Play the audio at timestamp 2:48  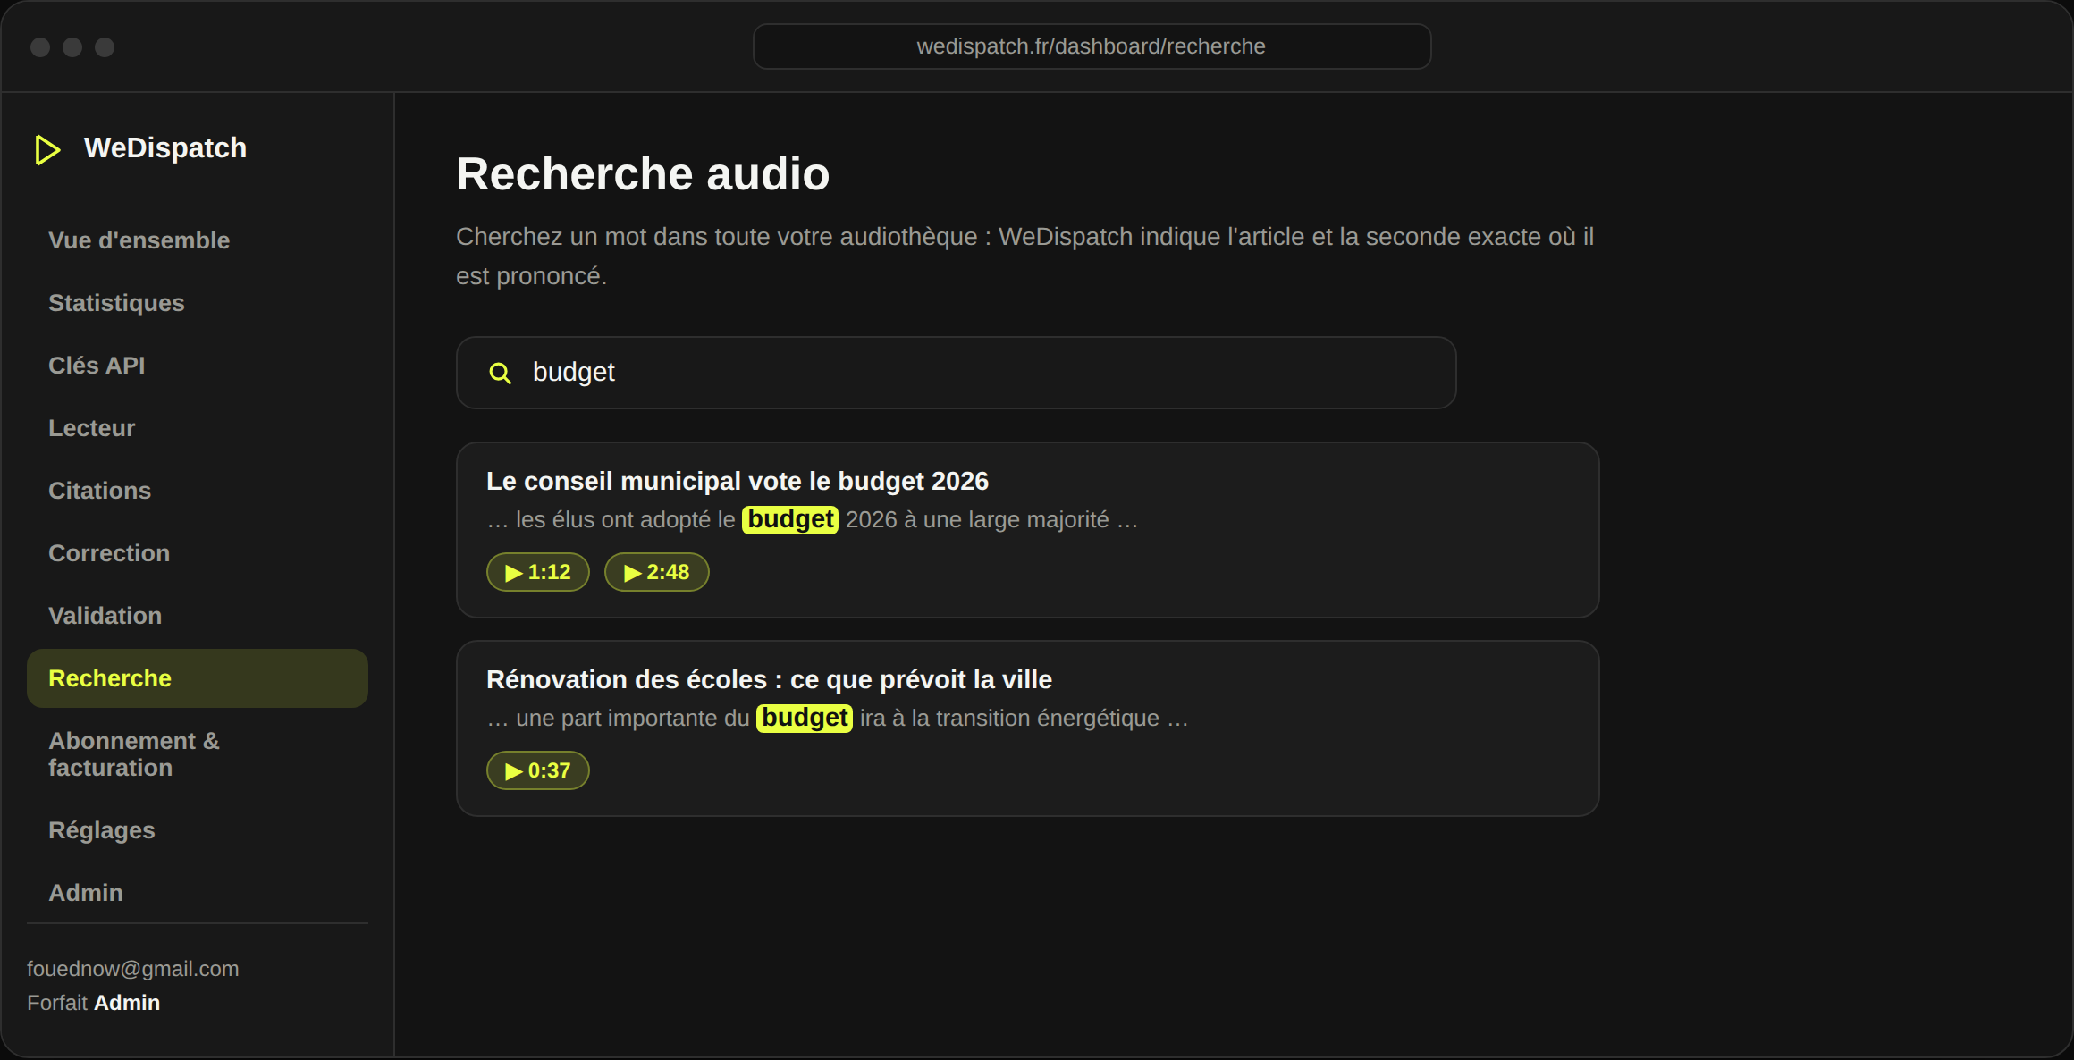(x=657, y=572)
